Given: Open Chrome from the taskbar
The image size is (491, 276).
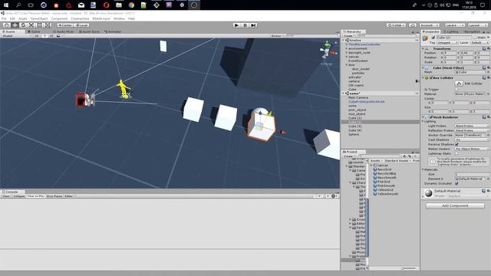Looking at the screenshot, I should tap(131, 5).
